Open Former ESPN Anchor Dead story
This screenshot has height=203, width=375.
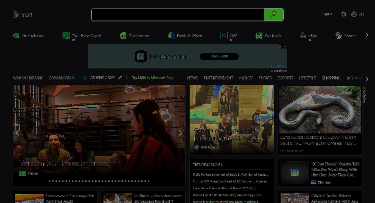[230, 181]
